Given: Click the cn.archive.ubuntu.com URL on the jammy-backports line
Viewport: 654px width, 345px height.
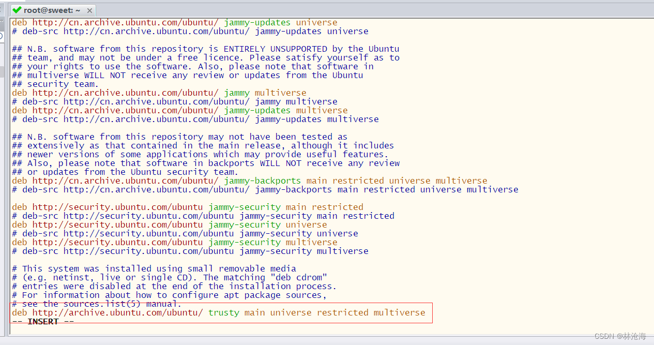Looking at the screenshot, I should [x=124, y=181].
